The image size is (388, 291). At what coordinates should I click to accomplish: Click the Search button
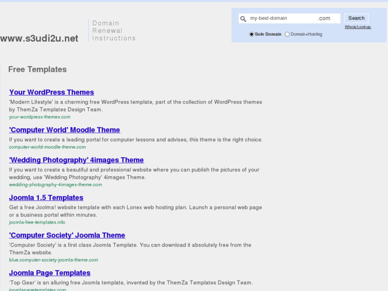pyautogui.click(x=357, y=18)
